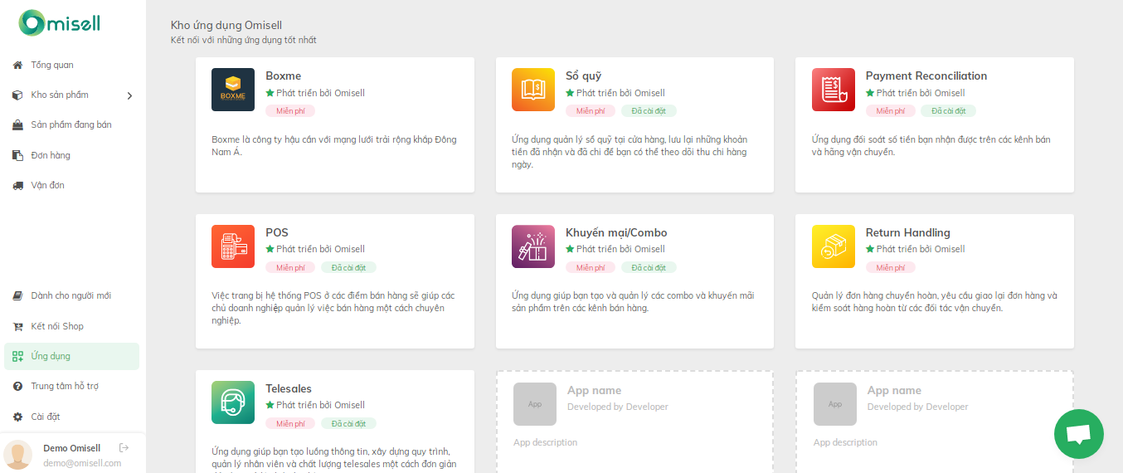Click the Kho ứng dụng Omisell heading
This screenshot has width=1123, height=473.
[226, 26]
